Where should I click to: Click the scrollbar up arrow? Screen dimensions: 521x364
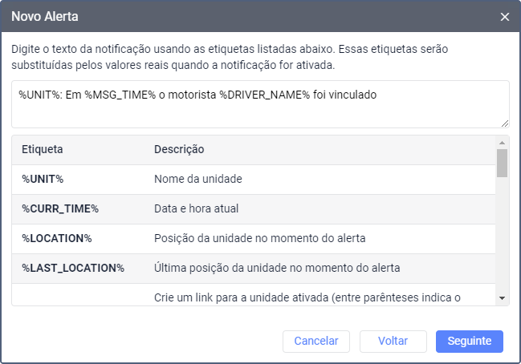[502, 141]
